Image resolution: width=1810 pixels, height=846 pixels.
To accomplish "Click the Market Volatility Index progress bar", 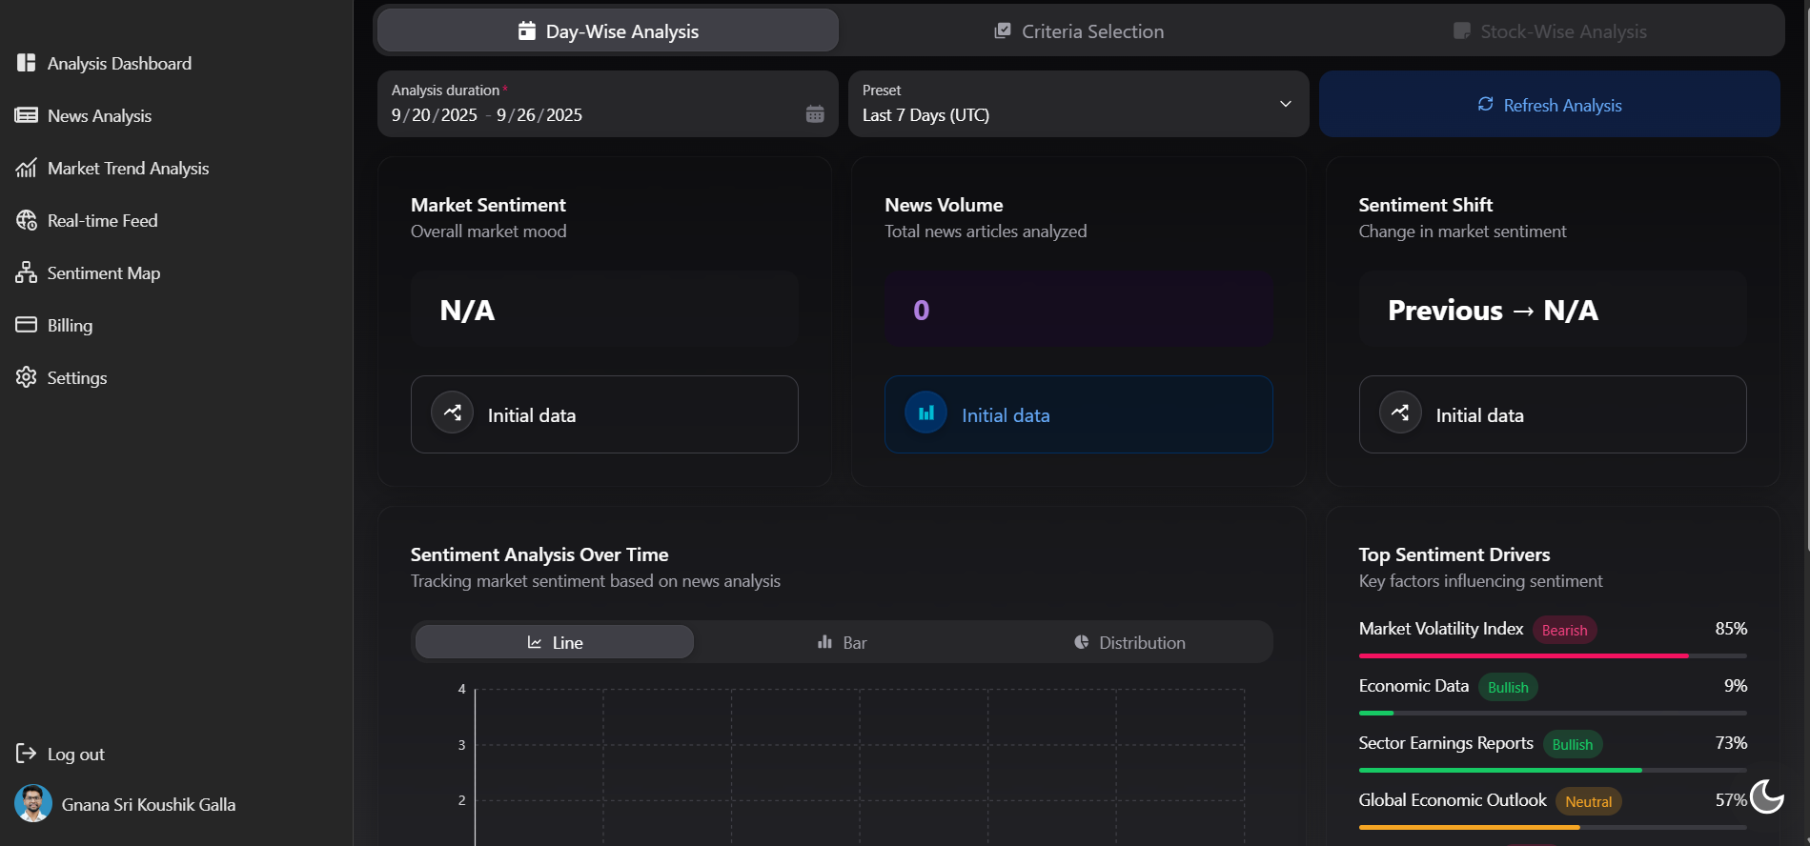I will [1552, 655].
